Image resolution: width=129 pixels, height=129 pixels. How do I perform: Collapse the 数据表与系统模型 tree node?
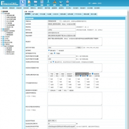tap(1, 31)
